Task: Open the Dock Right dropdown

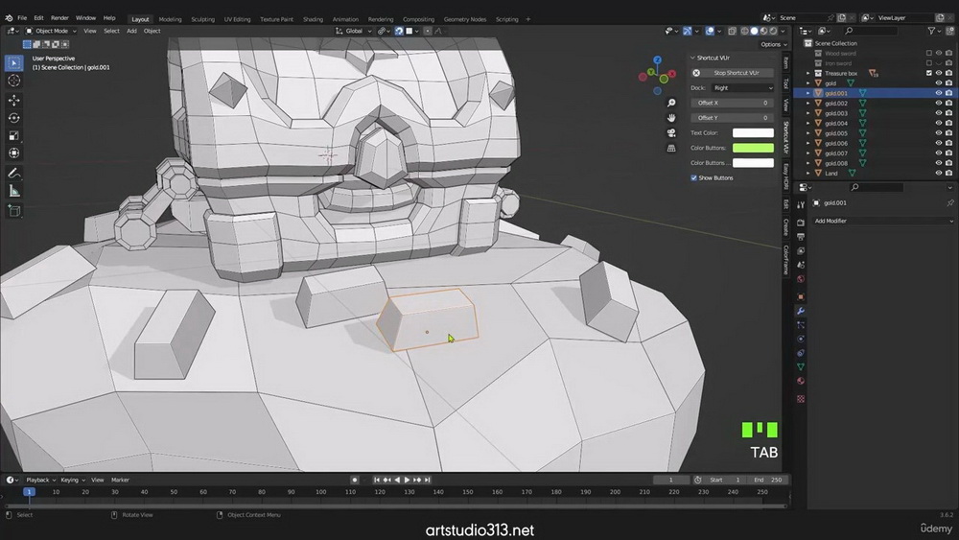Action: 743,88
